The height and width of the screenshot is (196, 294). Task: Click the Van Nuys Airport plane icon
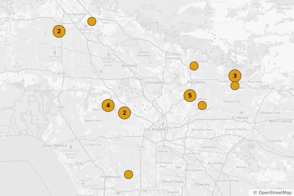coord(55,52)
